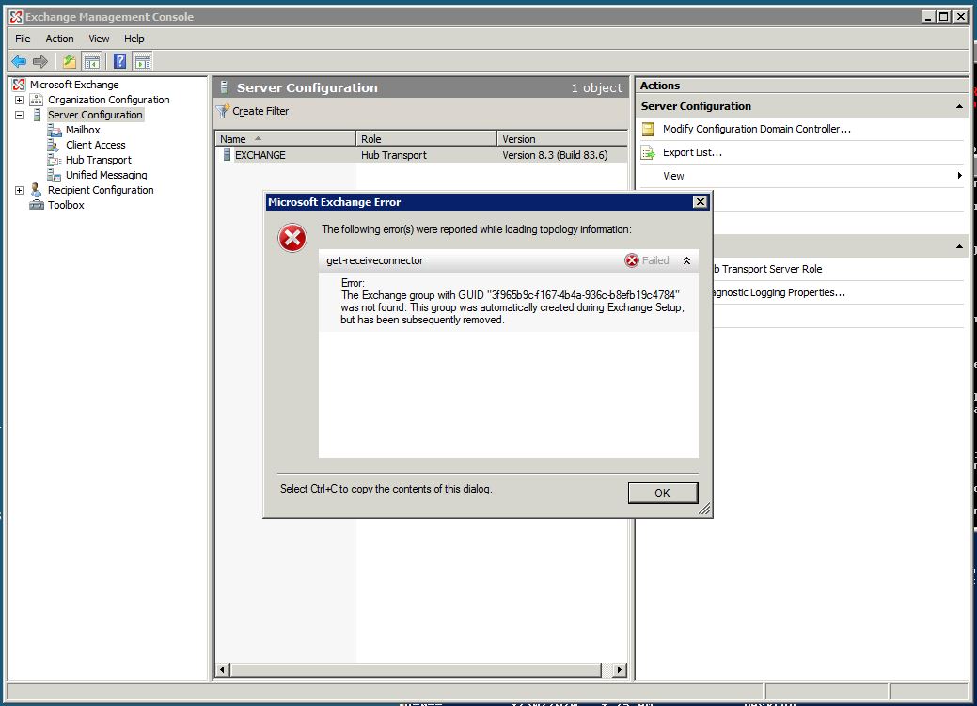
Task: Click the Transport Server Role action
Action: [767, 269]
